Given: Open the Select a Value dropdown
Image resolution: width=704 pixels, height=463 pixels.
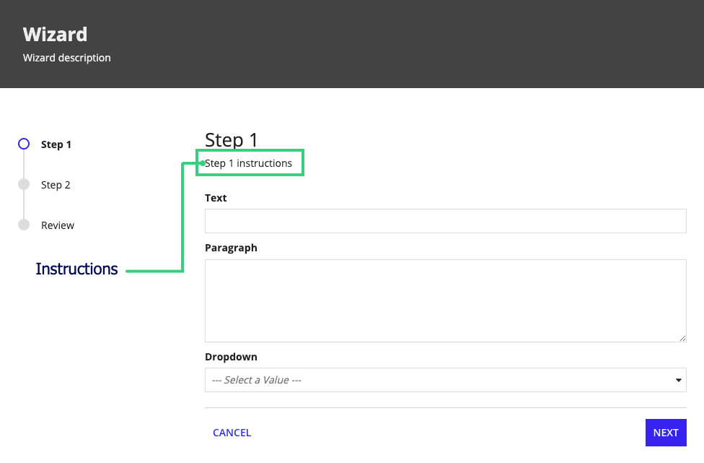Looking at the screenshot, I should point(445,380).
